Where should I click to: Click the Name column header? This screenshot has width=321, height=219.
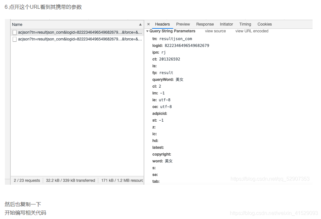[x=77, y=25]
